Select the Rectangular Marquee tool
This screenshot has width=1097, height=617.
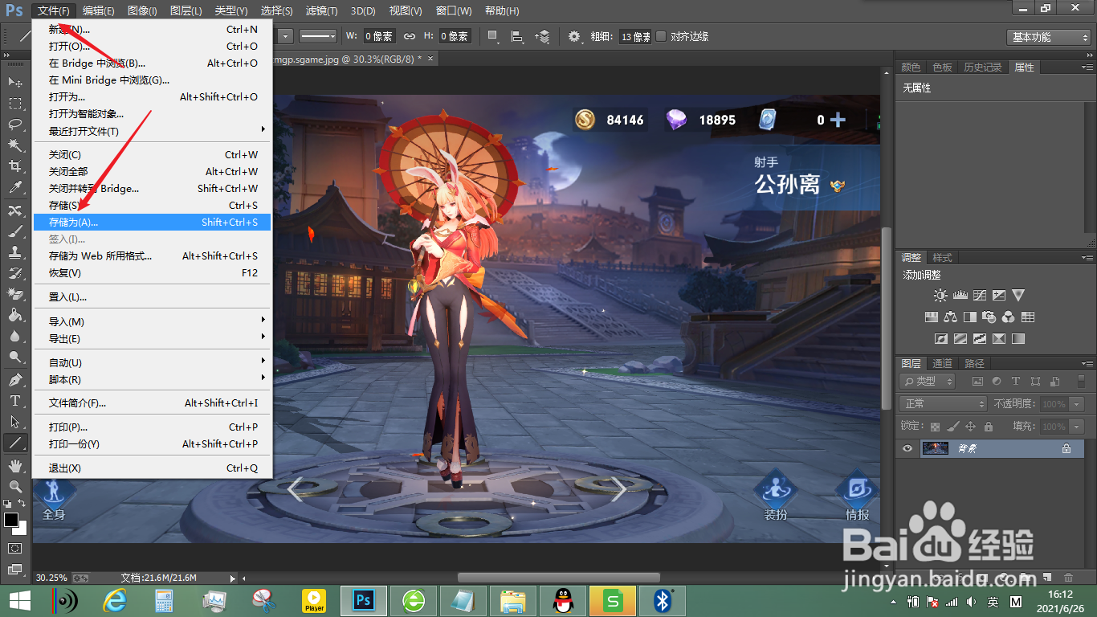tap(14, 103)
